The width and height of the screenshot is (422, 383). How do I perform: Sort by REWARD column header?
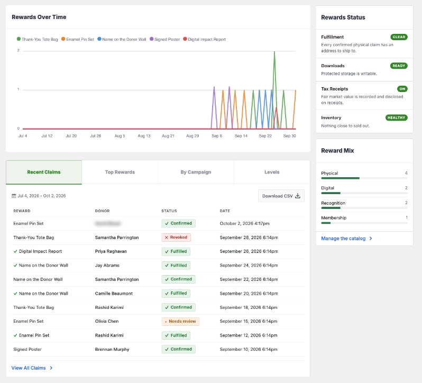22,211
